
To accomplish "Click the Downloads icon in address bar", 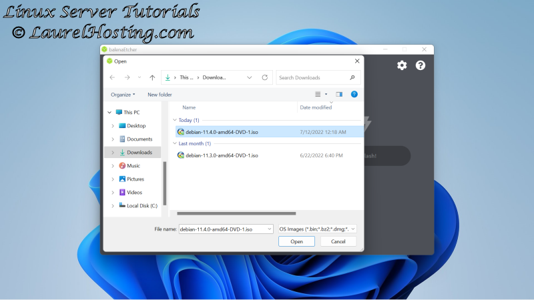I will pos(168,77).
